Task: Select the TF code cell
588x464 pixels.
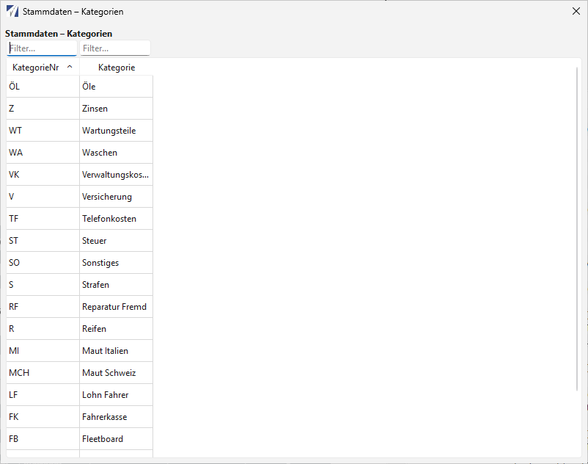Action: tap(43, 219)
